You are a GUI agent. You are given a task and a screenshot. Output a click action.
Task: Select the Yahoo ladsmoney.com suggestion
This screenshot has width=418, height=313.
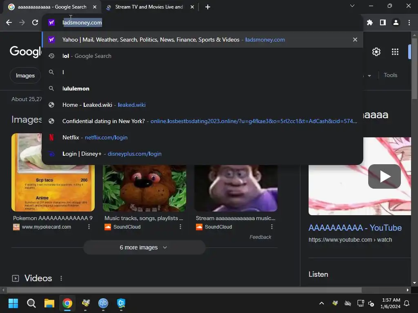[202, 40]
